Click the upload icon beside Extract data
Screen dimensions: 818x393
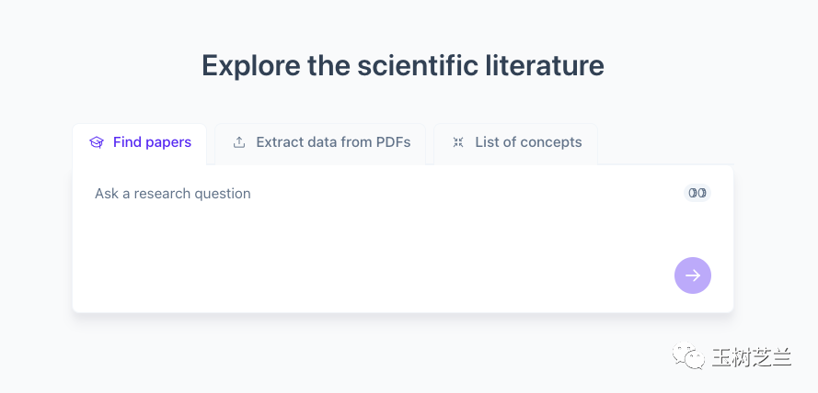(x=239, y=142)
